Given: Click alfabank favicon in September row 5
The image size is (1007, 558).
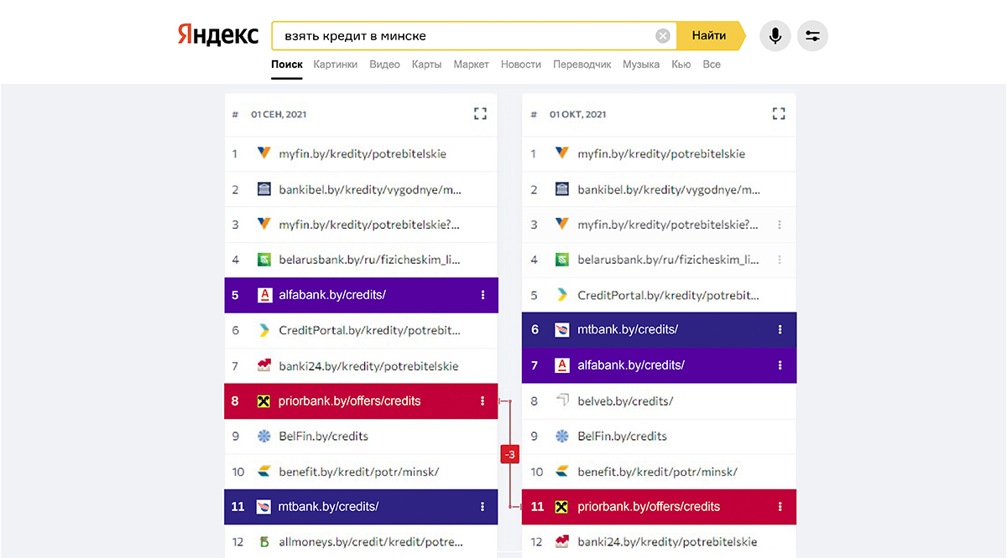Looking at the screenshot, I should (x=264, y=295).
